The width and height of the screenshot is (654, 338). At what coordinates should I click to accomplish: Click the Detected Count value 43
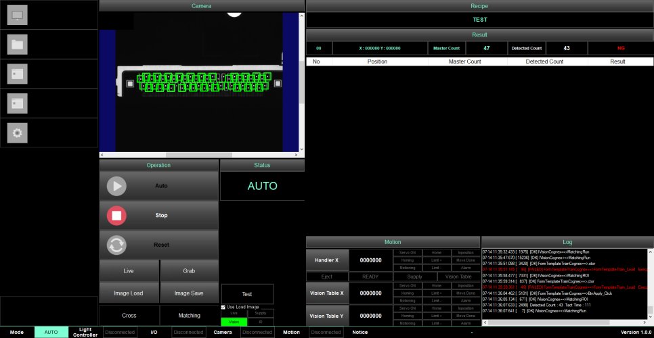click(567, 48)
